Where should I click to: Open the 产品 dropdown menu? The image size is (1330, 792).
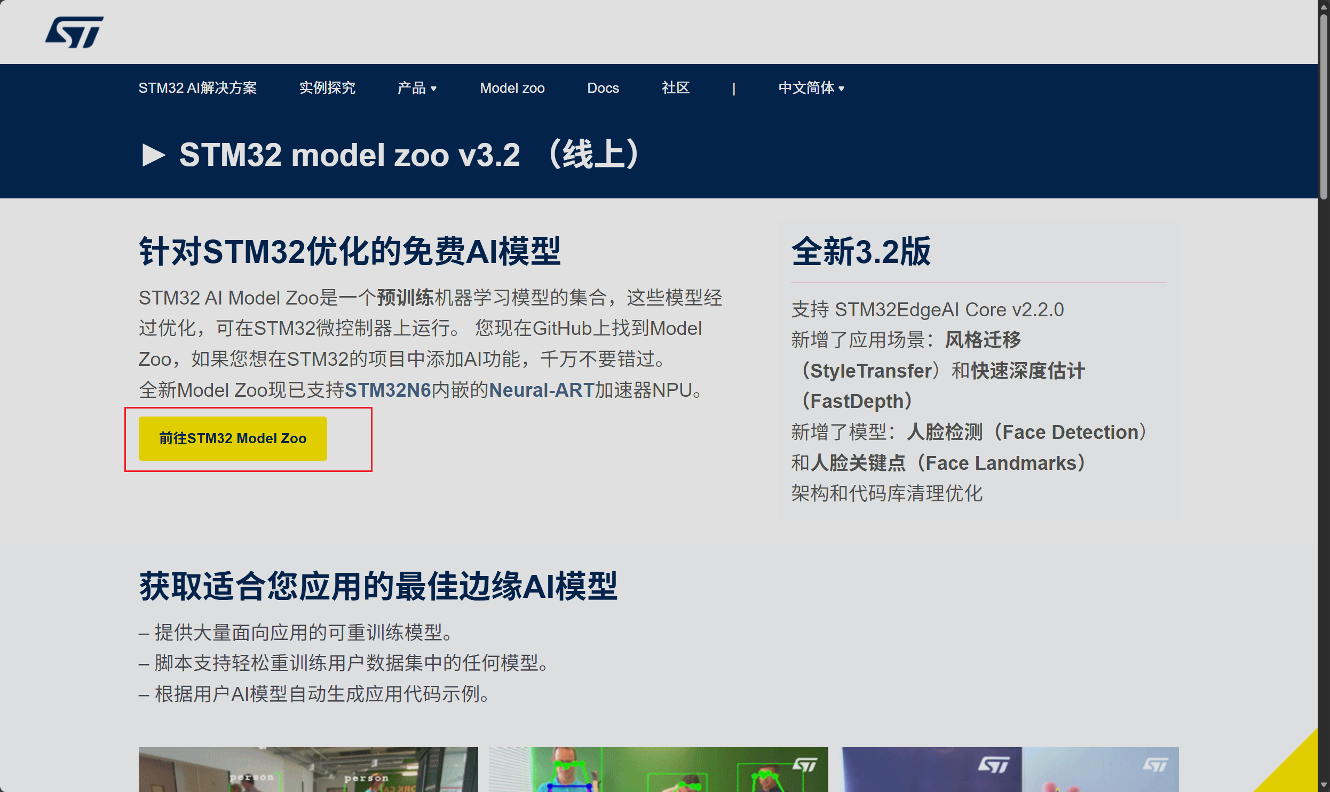coord(416,88)
